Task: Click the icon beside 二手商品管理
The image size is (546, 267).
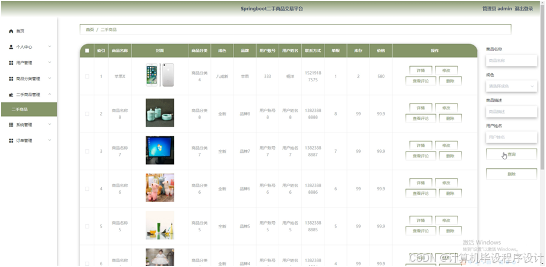Action: click(x=11, y=95)
